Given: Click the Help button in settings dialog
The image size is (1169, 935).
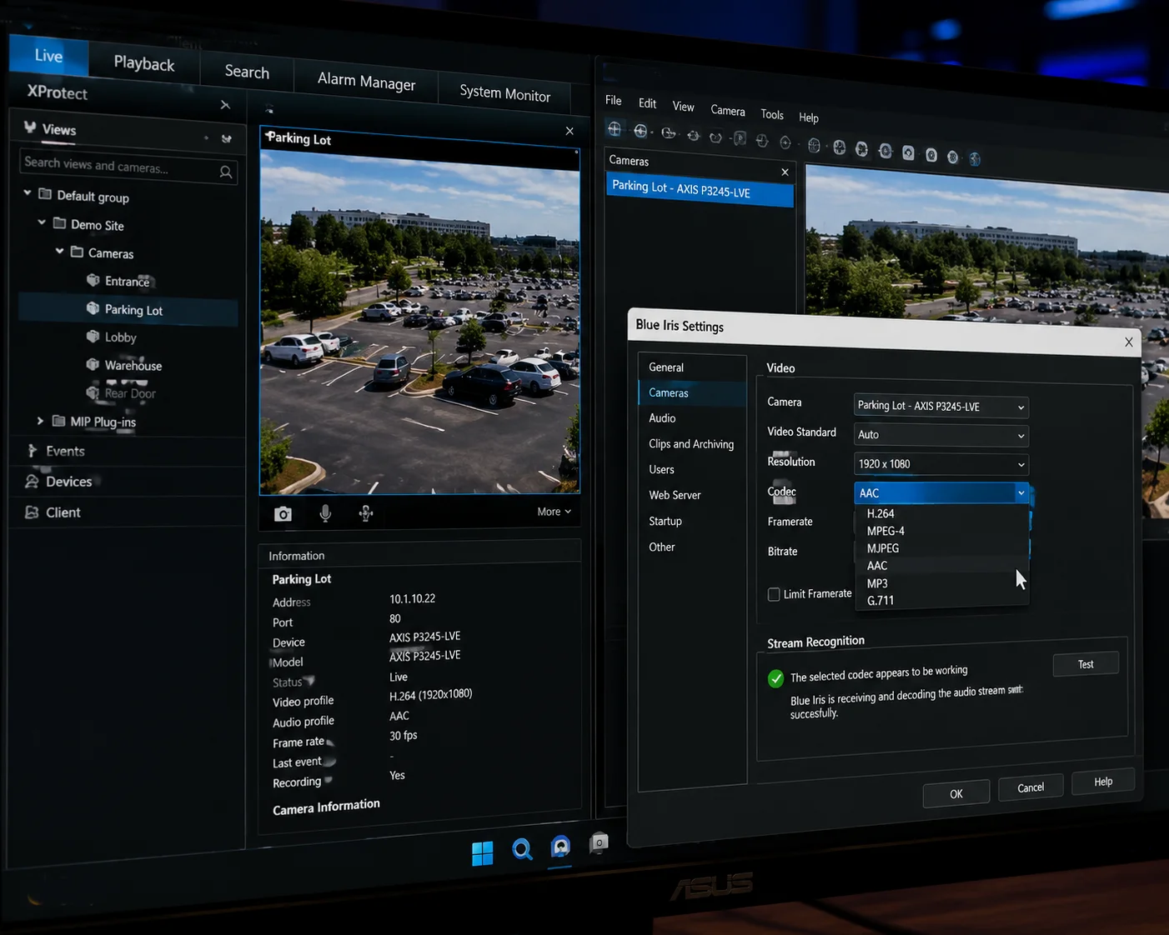Looking at the screenshot, I should click(1103, 782).
